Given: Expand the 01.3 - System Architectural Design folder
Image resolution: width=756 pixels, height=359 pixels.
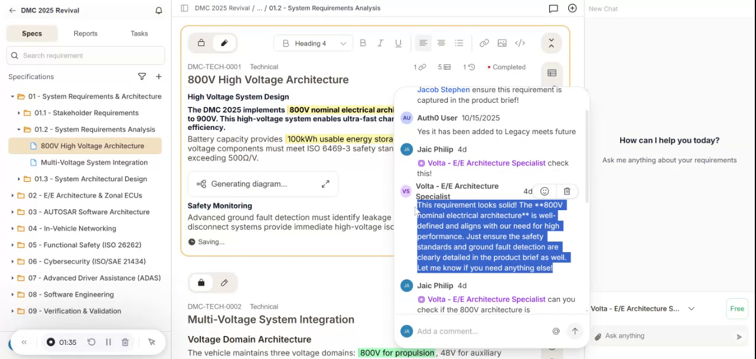Looking at the screenshot, I should pos(19,179).
